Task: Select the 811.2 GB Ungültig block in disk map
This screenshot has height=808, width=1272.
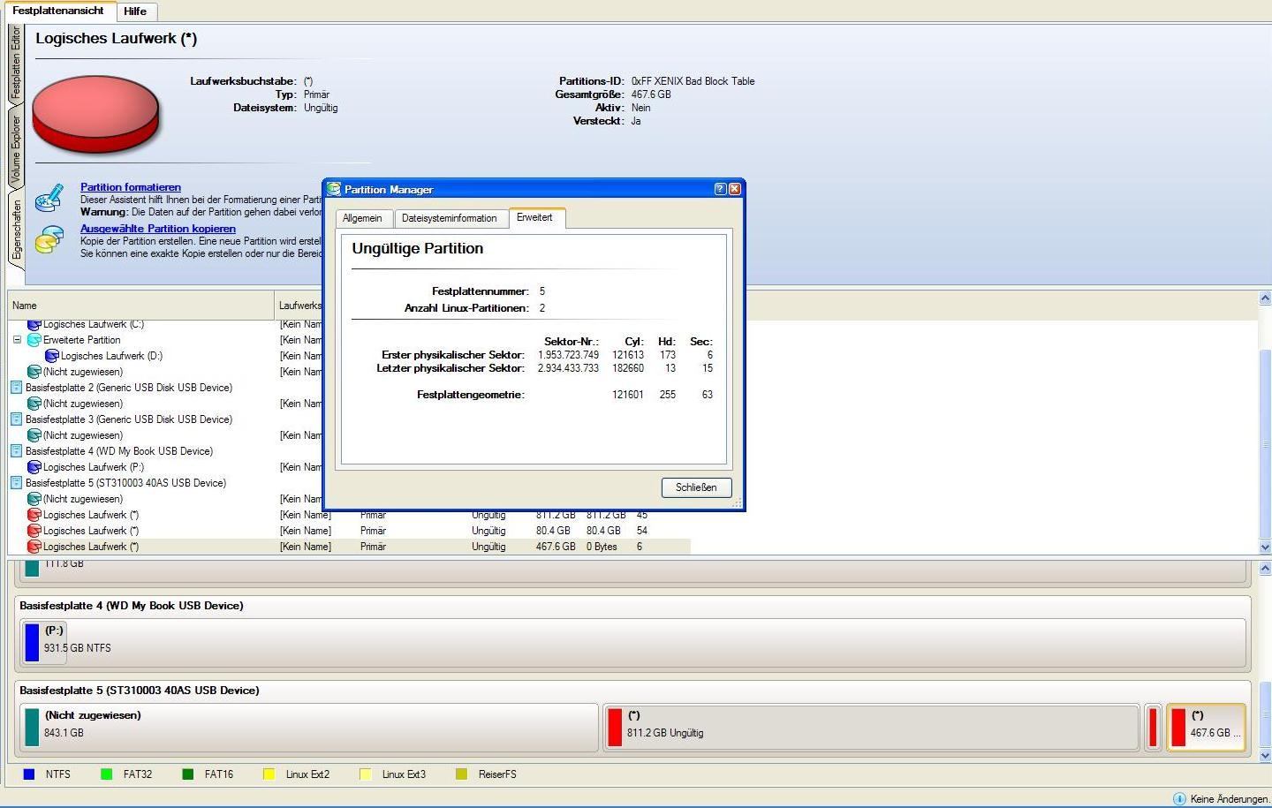Action: (x=872, y=728)
